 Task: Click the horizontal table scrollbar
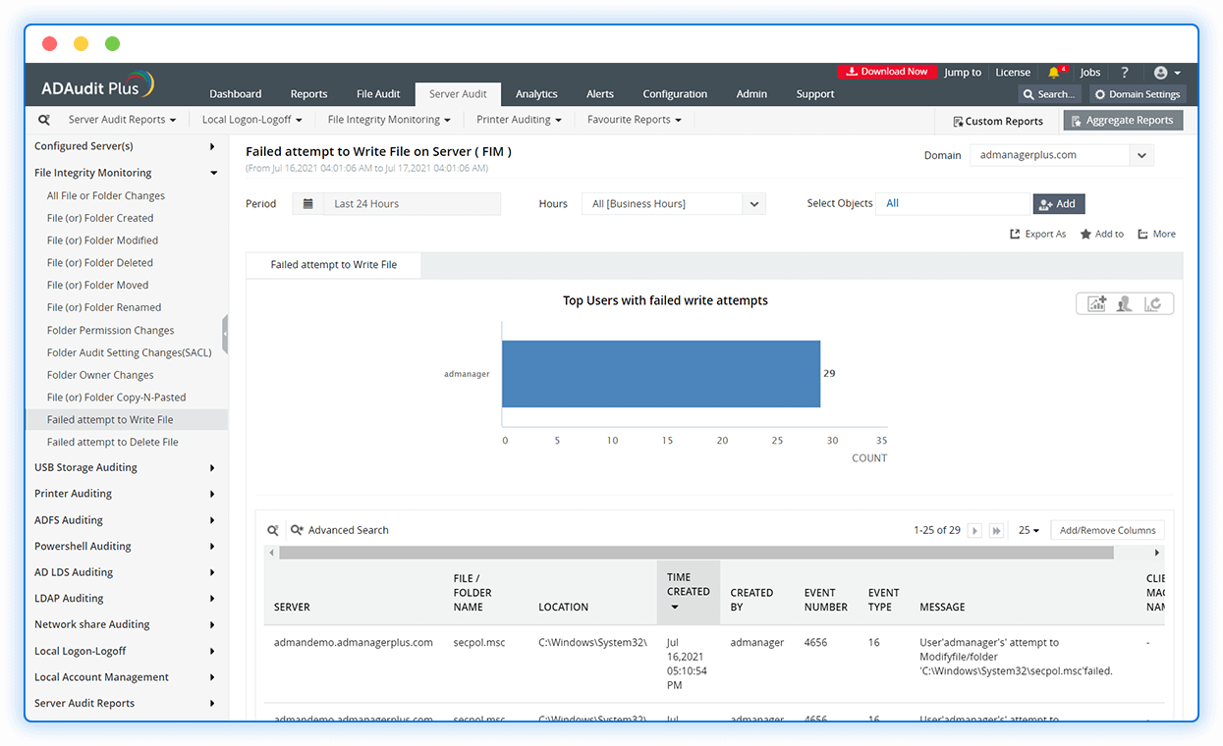point(695,553)
